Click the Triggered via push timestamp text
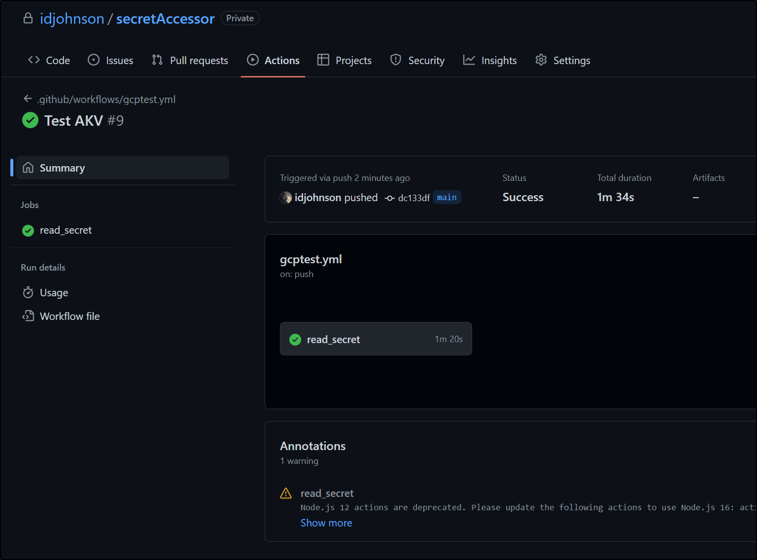The height and width of the screenshot is (560, 757). [345, 178]
